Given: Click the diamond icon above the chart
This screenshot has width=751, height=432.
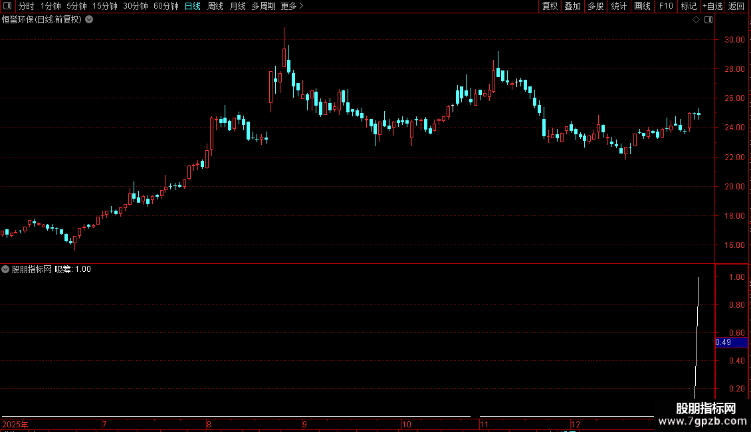Looking at the screenshot, I should point(697,20).
